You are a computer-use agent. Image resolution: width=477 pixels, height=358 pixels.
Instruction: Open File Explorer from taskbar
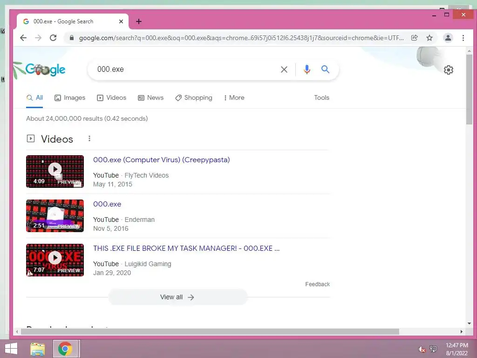pyautogui.click(x=38, y=349)
